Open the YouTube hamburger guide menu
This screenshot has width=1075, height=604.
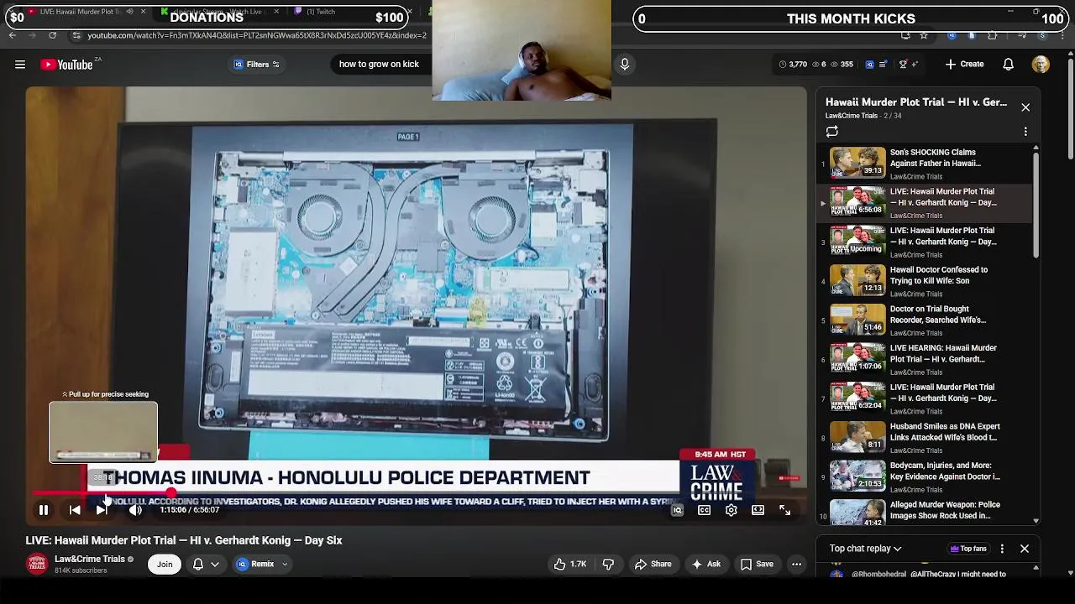click(20, 65)
